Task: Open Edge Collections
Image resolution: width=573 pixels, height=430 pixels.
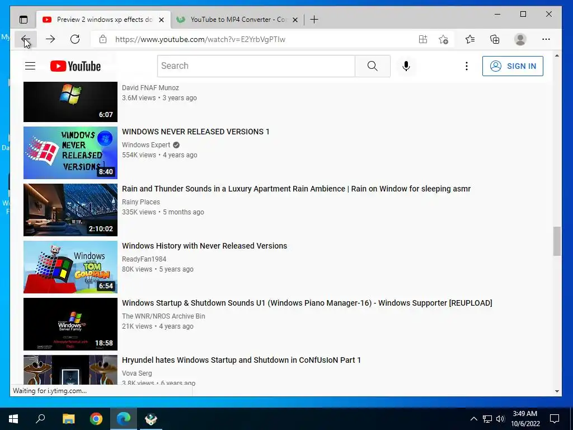Action: pyautogui.click(x=495, y=39)
